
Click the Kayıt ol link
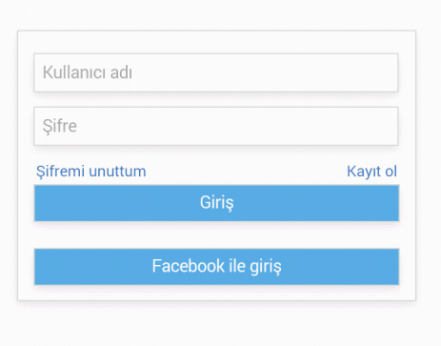point(371,172)
